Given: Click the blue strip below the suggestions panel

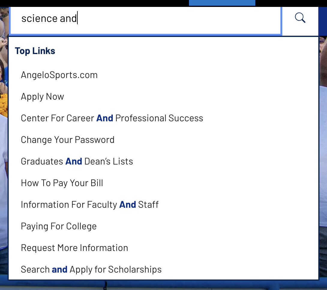Looking at the screenshot, I should pos(163,284).
